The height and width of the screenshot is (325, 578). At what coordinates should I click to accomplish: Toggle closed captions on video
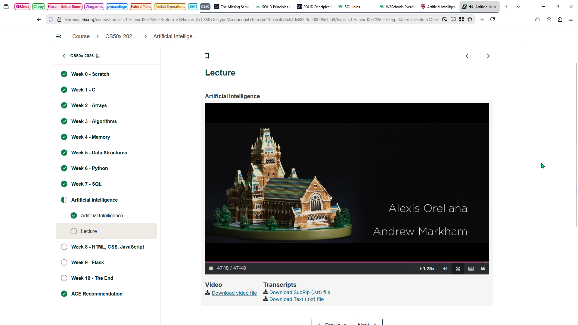(x=471, y=268)
